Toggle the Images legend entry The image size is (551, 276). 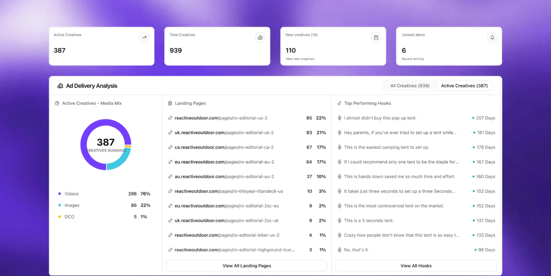[x=72, y=205]
